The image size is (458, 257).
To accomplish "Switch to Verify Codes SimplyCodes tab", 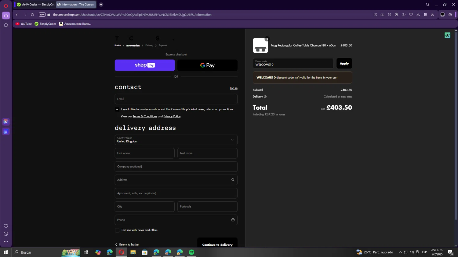I will point(35,5).
